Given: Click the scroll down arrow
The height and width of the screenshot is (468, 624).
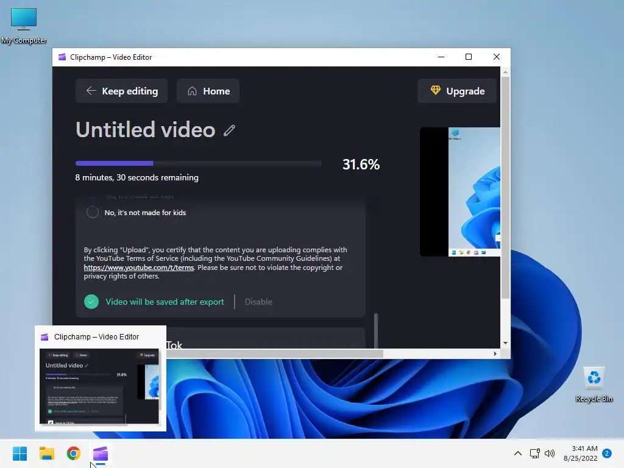Looking at the screenshot, I should point(505,343).
